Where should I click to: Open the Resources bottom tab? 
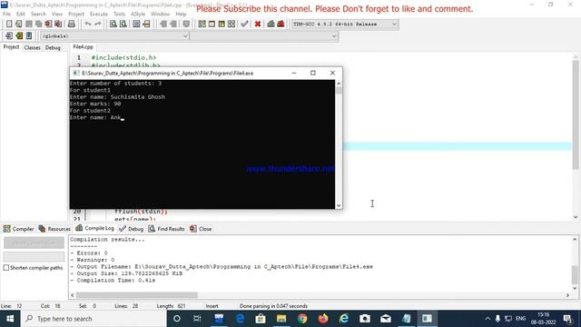54,229
